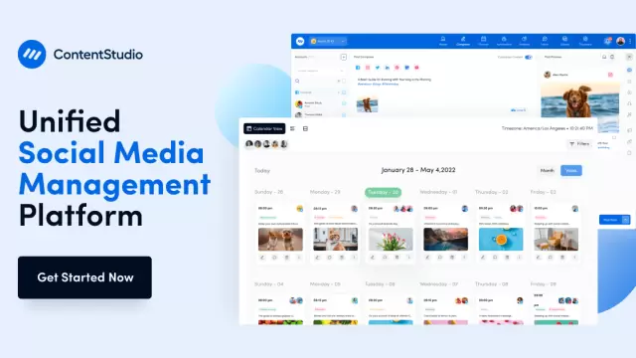Click the comment icon on Friday - 03 post
636x358 pixels.
[550, 258]
